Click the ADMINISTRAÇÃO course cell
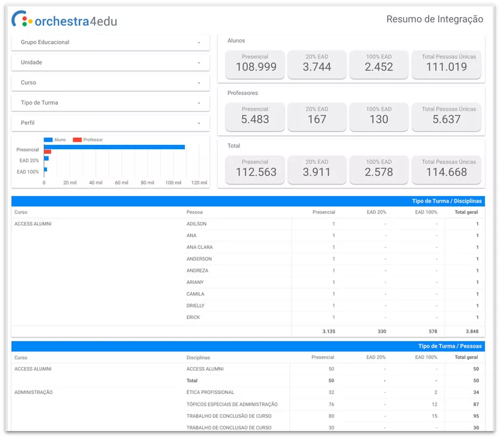The image size is (500, 438). click(x=33, y=393)
